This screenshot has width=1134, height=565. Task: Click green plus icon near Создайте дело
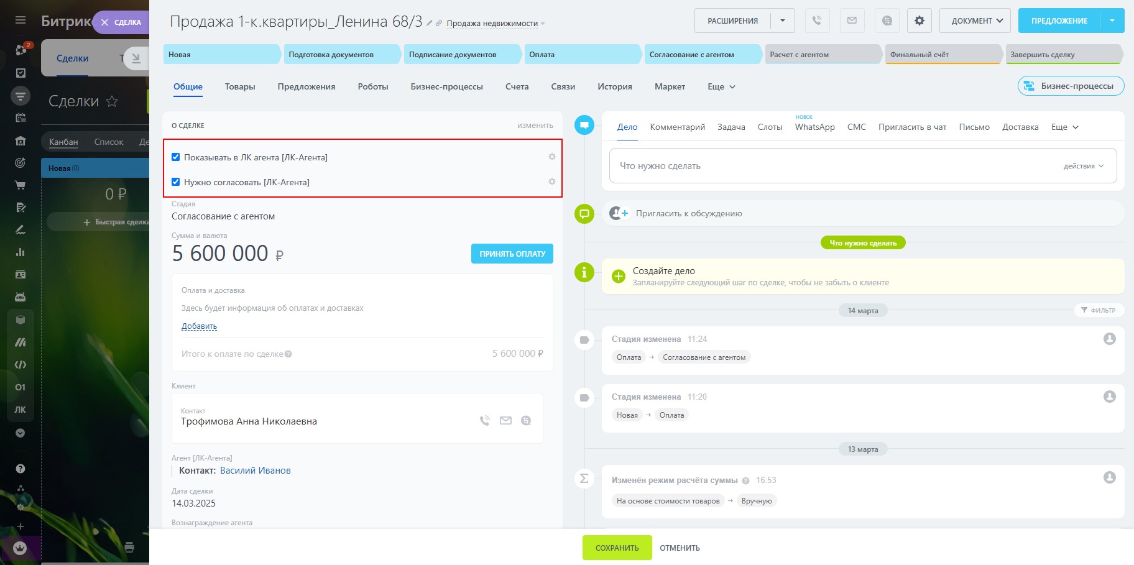(618, 277)
